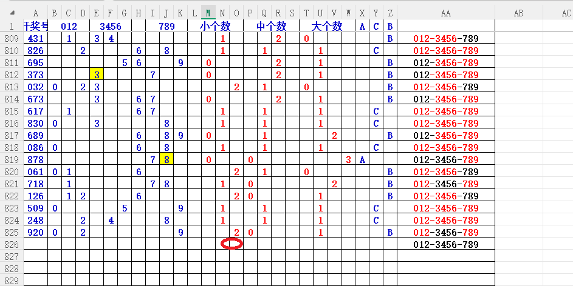
Task: Select cell containing 373 in column A
Action: [x=35, y=75]
